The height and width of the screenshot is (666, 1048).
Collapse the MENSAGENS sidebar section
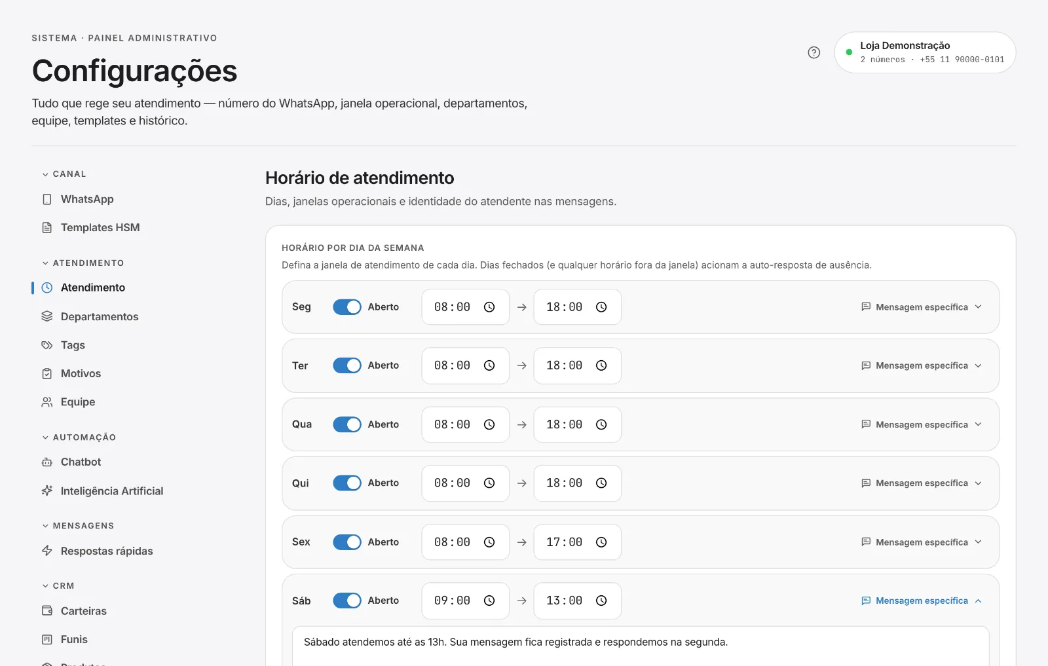pyautogui.click(x=78, y=526)
